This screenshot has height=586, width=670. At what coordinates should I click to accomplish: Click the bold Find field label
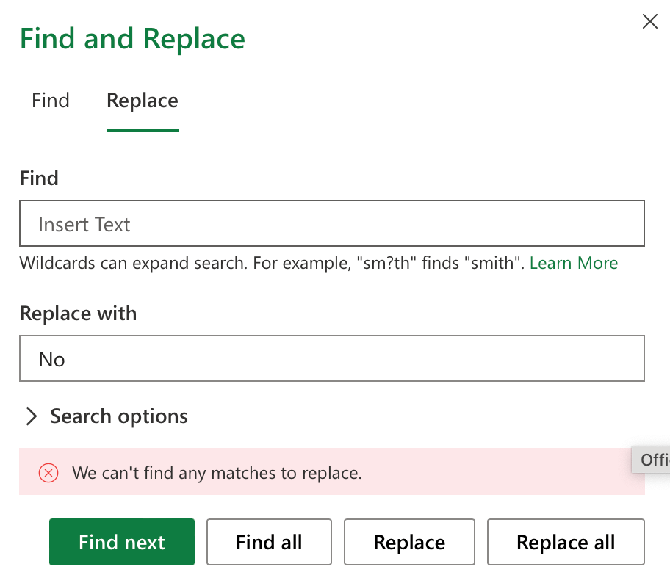tap(39, 178)
